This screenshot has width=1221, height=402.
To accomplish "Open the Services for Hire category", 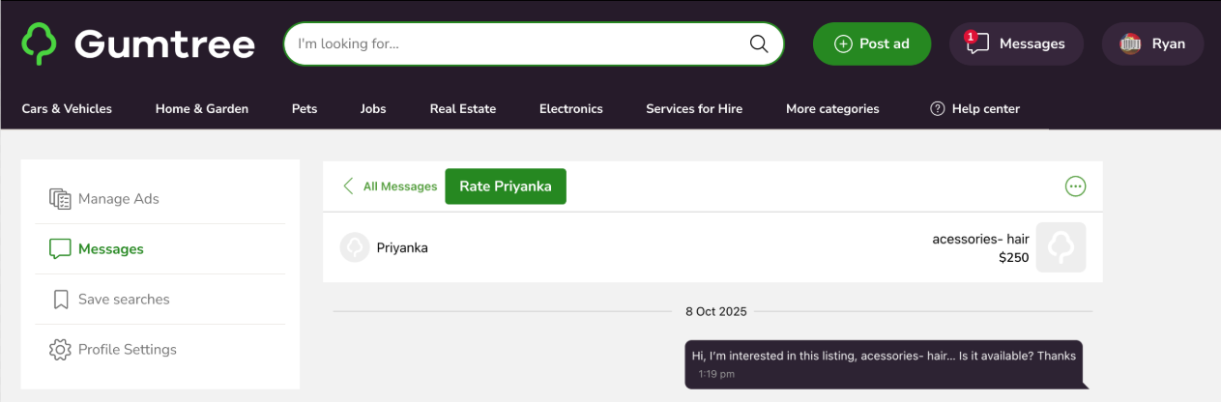I will (694, 109).
